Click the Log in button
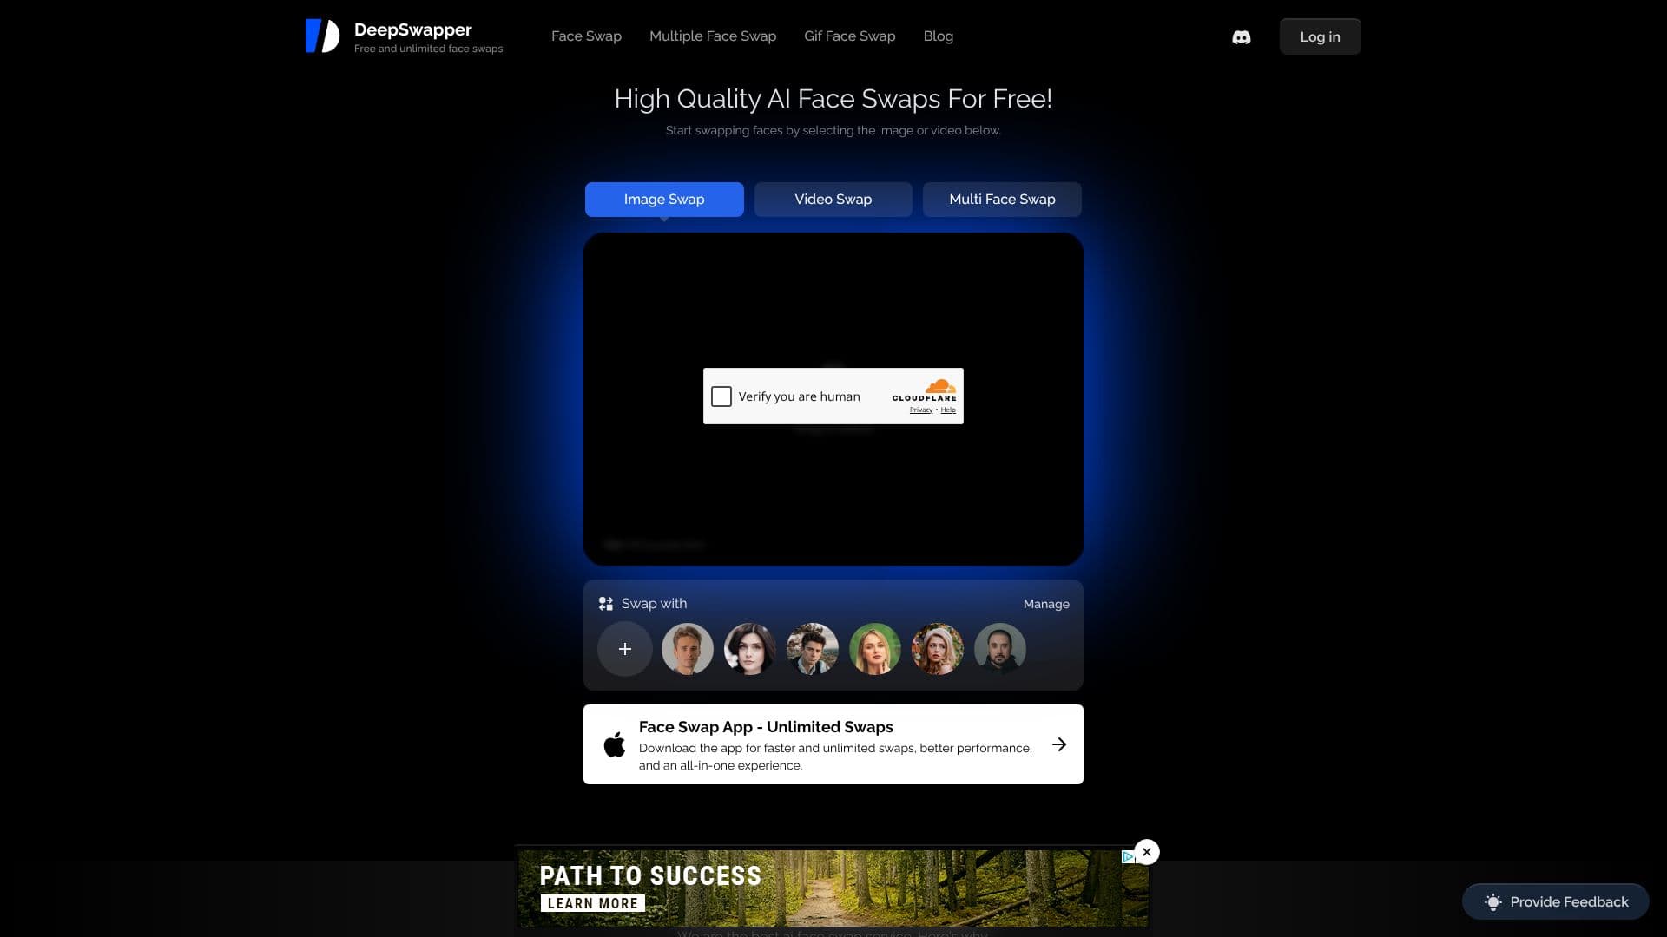Screen dimensions: 1667x937 [x=1320, y=36]
